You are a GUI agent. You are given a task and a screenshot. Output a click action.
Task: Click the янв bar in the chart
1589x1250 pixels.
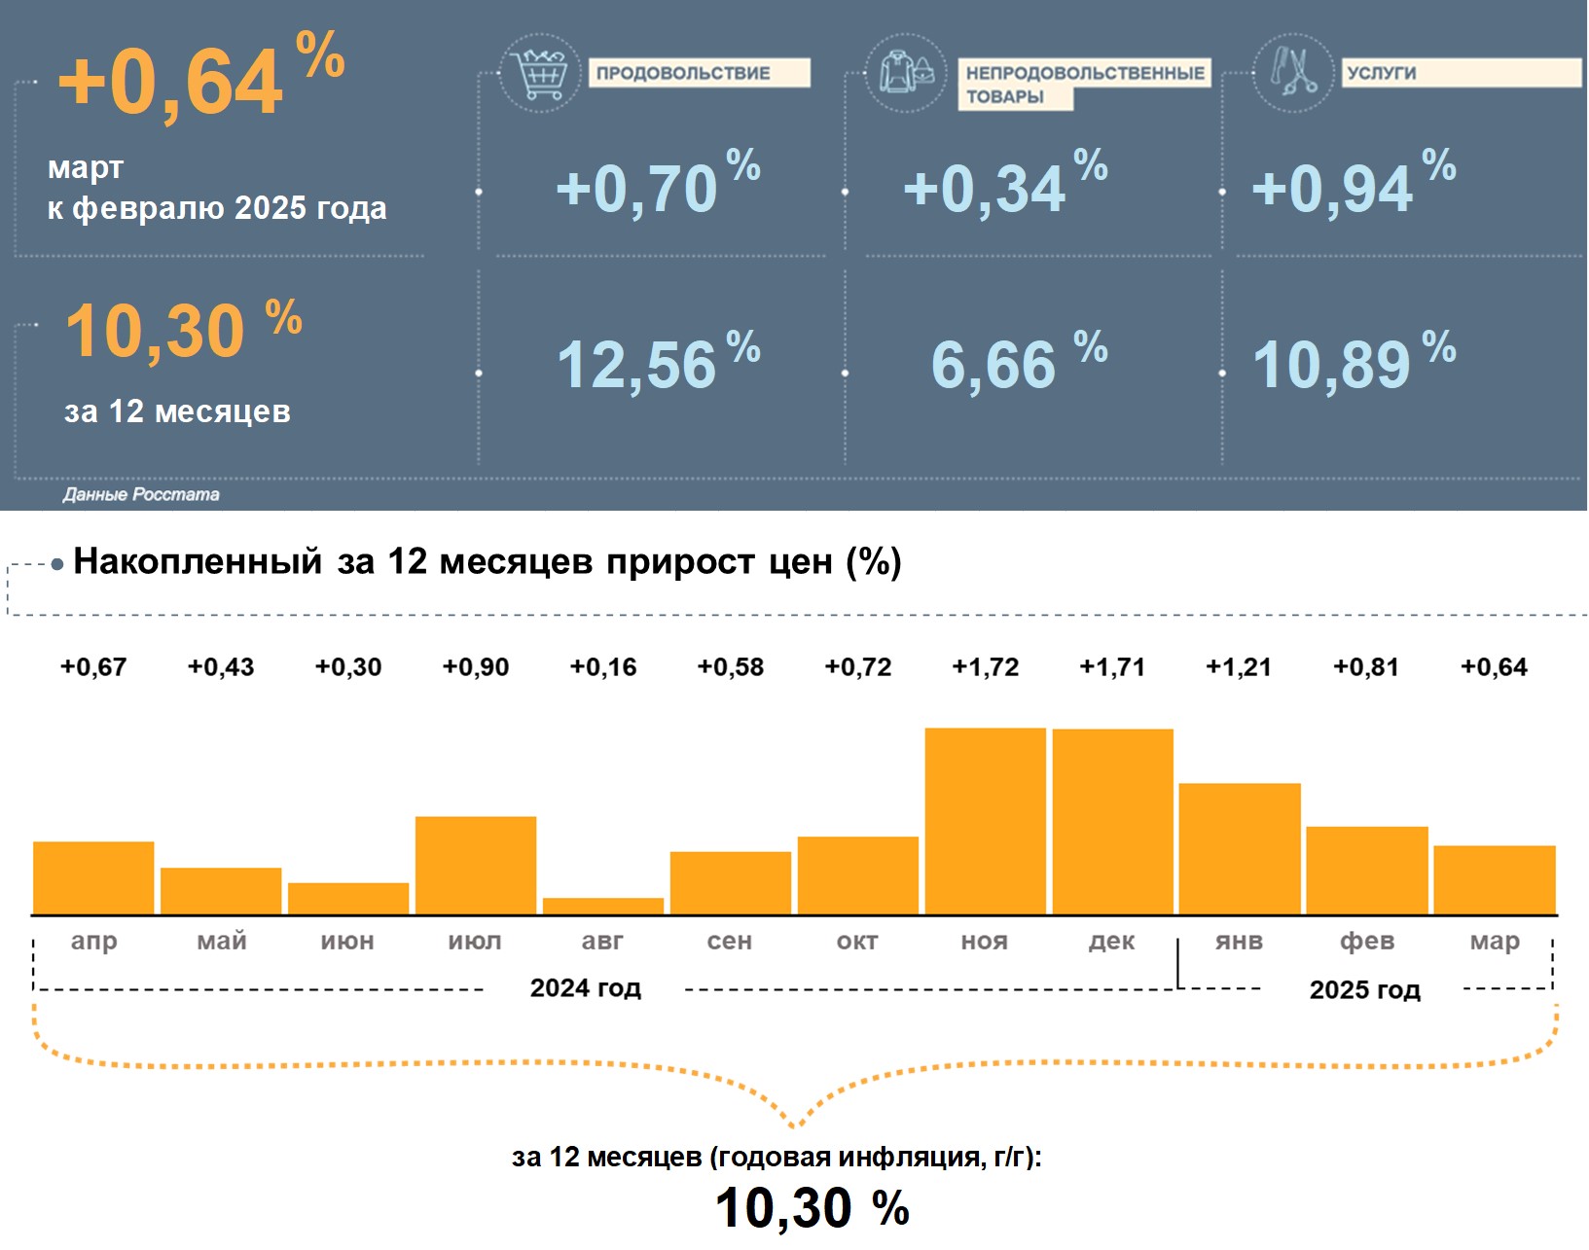[x=1240, y=848]
